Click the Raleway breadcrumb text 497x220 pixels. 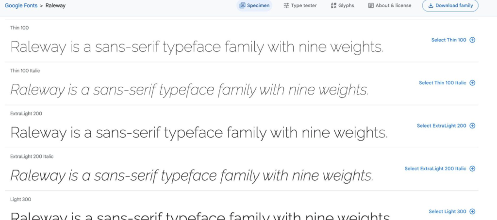[55, 5]
